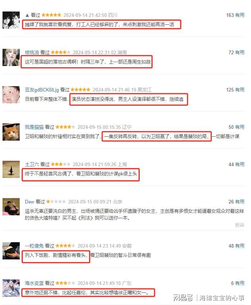
Task: Mark 海水变蓝's review as 有用
Action: (x=240, y=283)
